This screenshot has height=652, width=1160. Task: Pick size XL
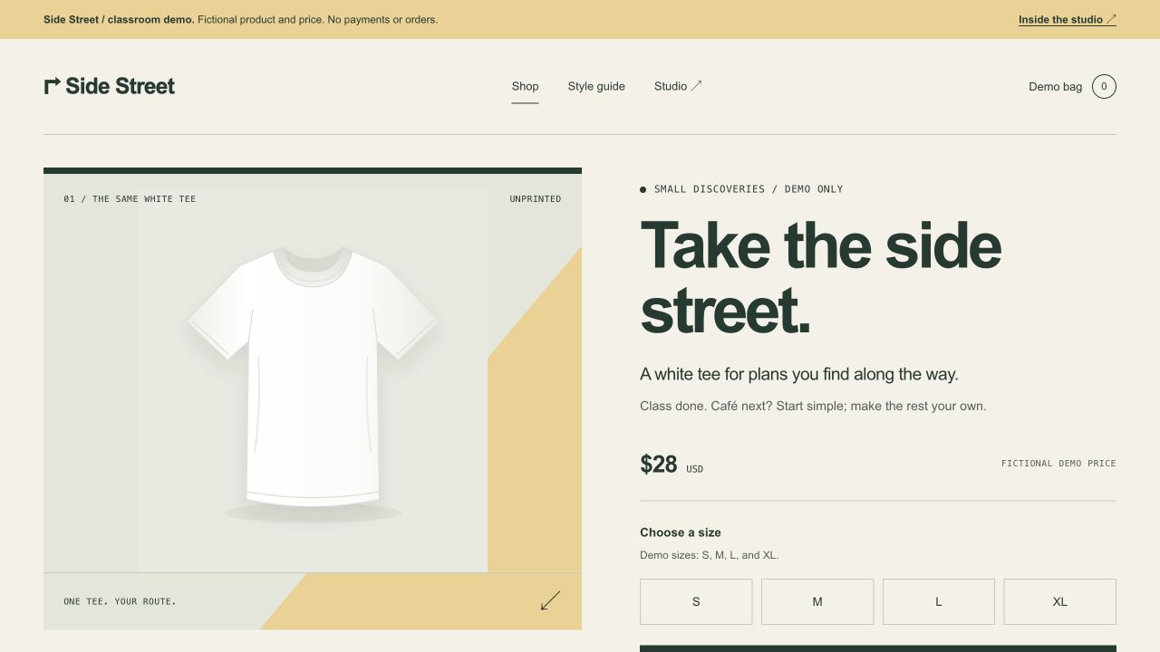point(1060,601)
